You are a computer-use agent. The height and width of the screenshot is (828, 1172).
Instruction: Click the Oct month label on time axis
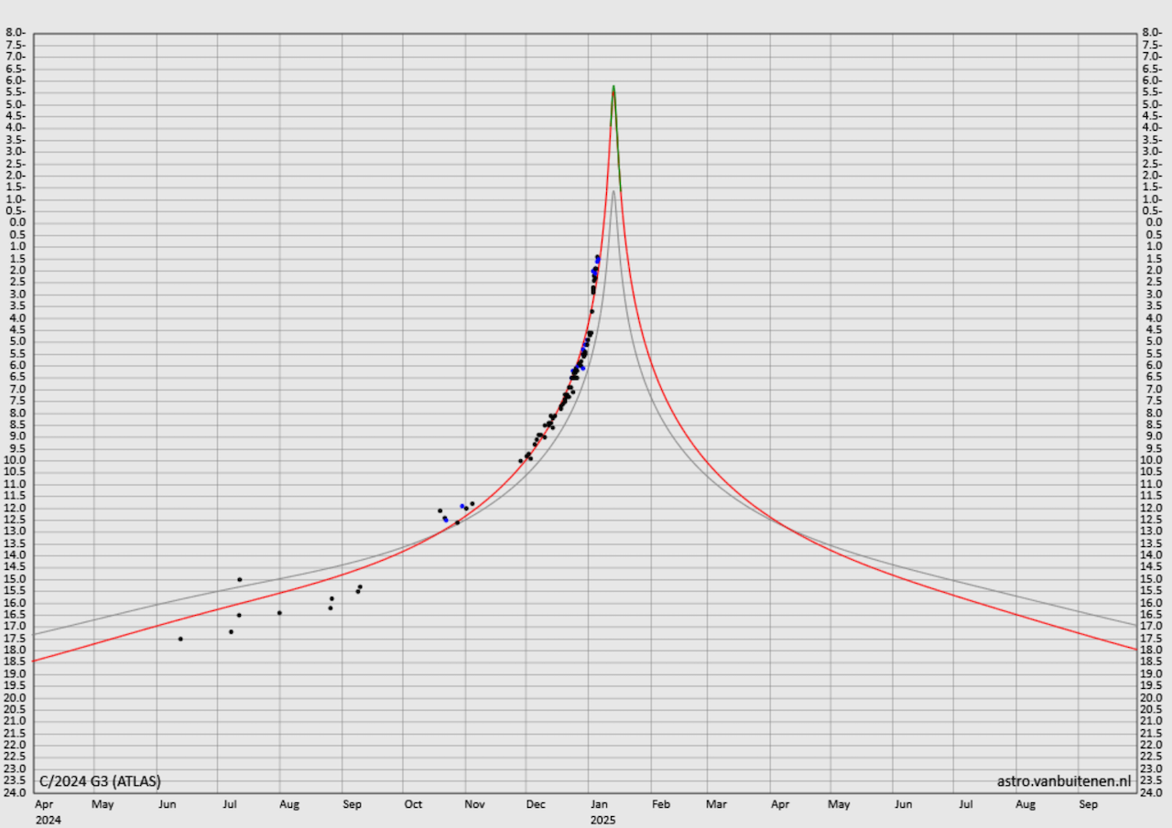tap(413, 805)
